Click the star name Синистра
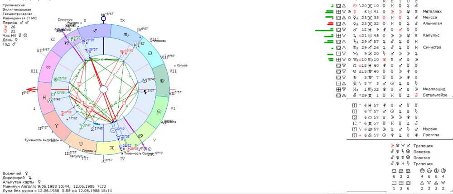453x194 pixels. click(432, 47)
